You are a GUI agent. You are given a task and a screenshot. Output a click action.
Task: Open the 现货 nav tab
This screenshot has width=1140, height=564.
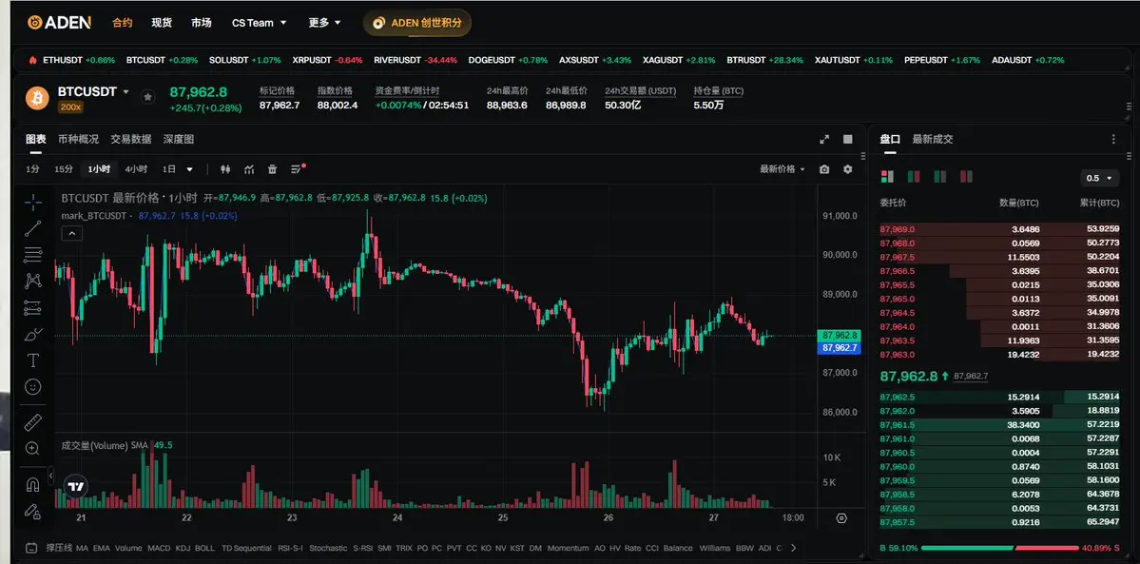point(162,23)
